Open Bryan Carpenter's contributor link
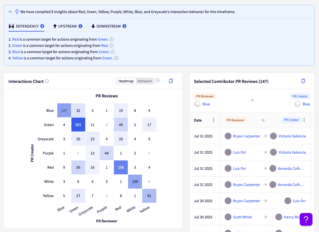This screenshot has width=319, height=232. [247, 136]
